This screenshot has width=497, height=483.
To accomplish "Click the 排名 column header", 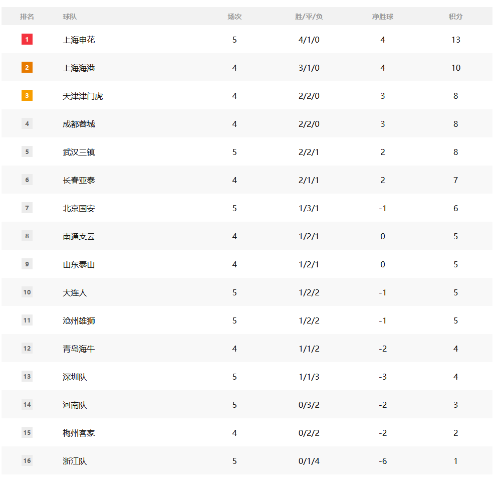I will [27, 17].
